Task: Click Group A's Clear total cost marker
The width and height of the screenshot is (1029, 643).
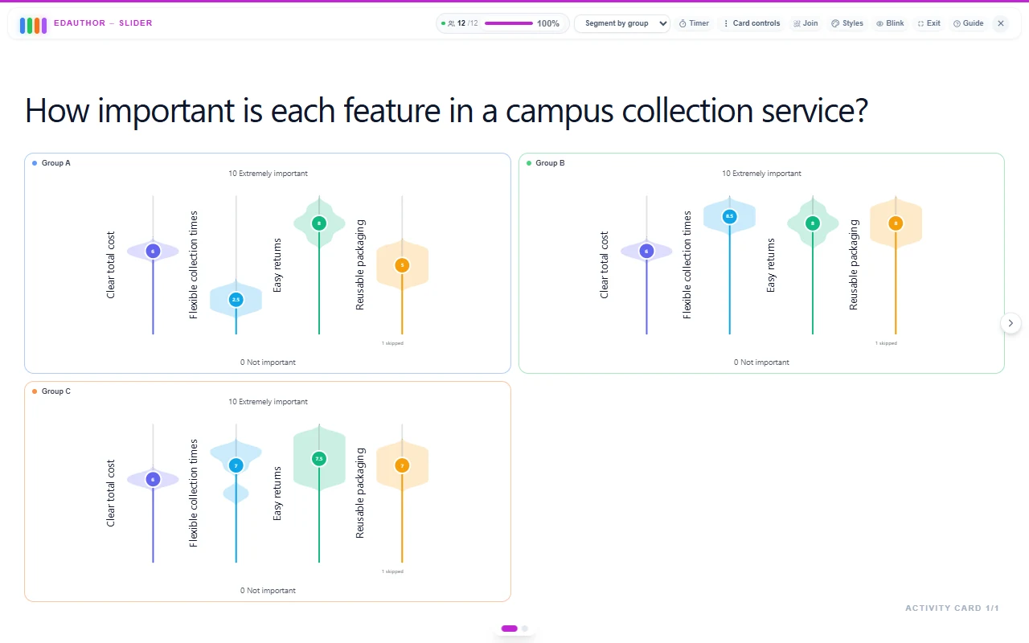Action: [x=153, y=252]
